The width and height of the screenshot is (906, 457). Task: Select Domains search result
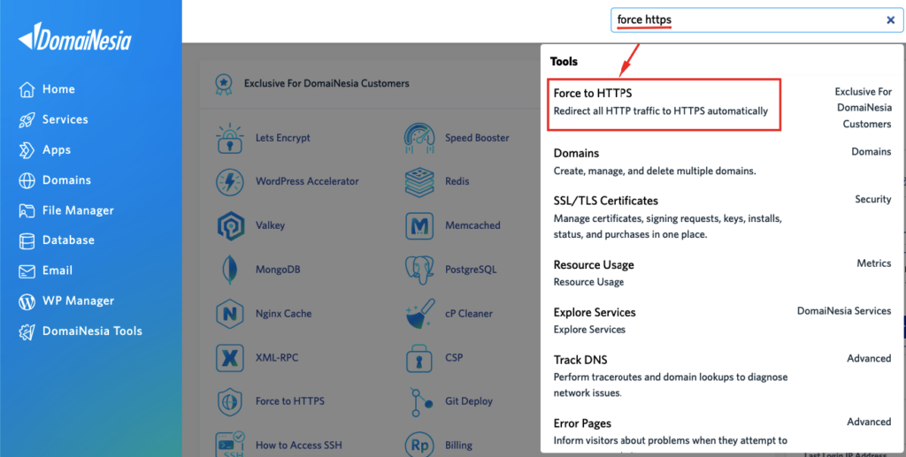click(x=722, y=162)
